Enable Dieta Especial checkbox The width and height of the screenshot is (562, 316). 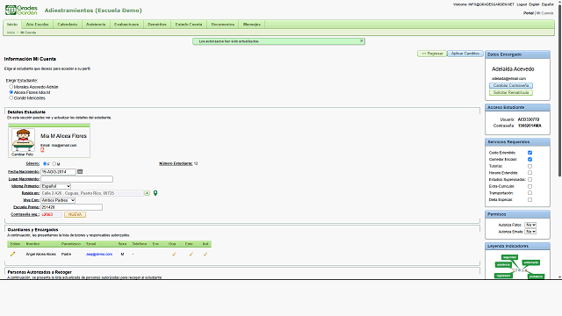[530, 200]
